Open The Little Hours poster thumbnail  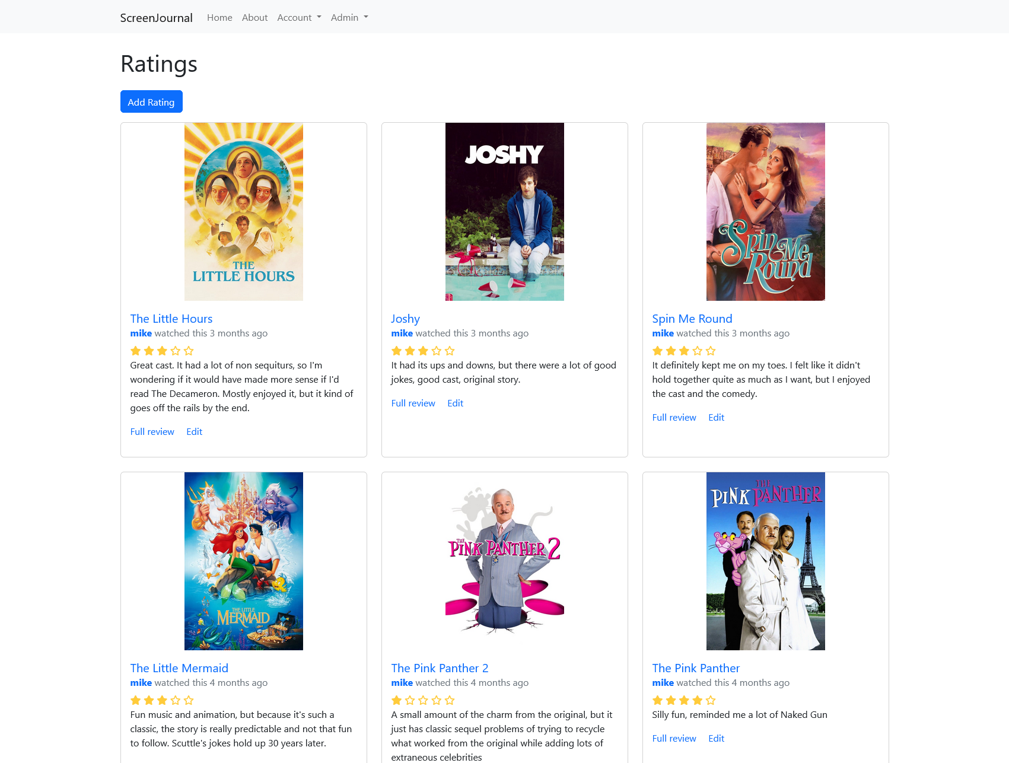(243, 212)
